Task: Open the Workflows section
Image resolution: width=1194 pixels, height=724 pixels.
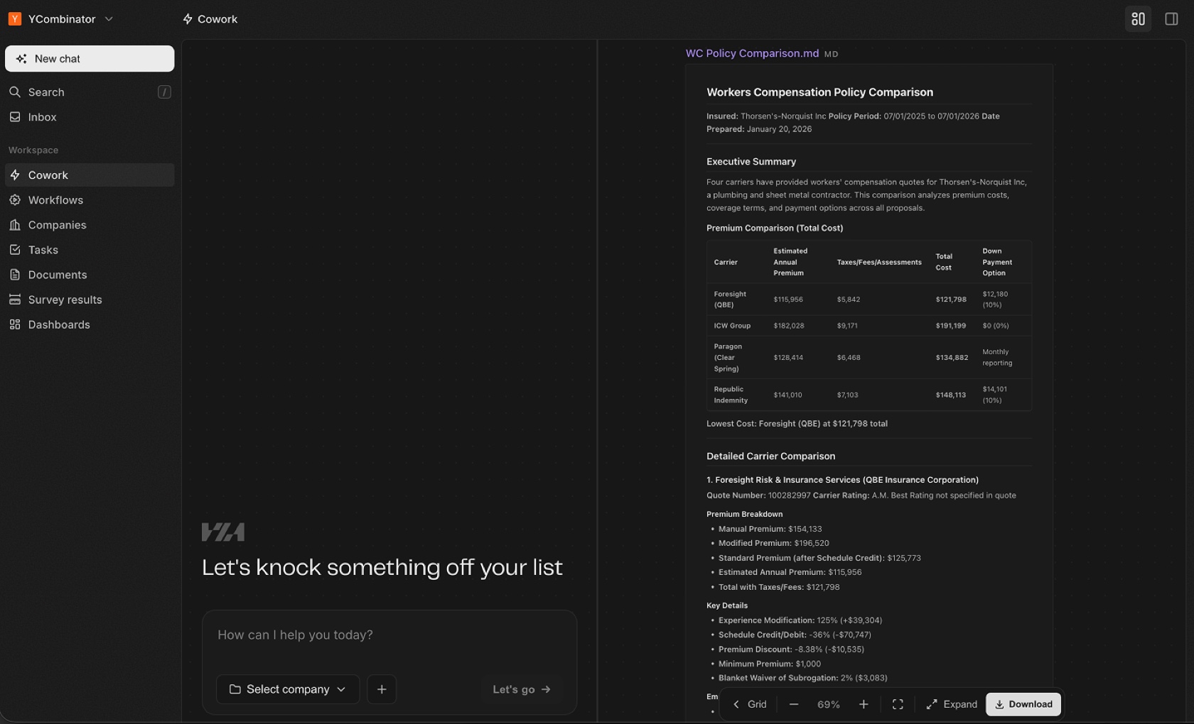Action: [90, 200]
